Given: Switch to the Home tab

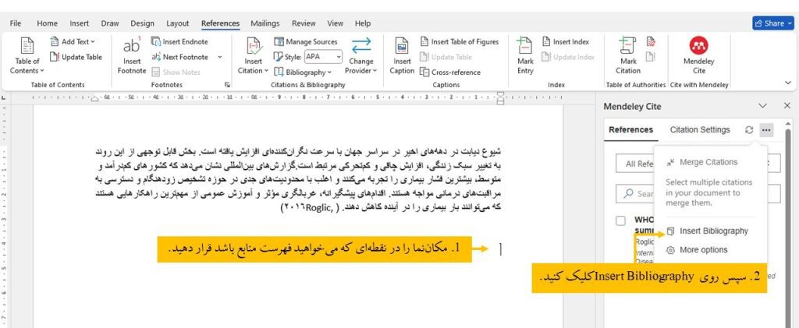Looking at the screenshot, I should (x=47, y=23).
